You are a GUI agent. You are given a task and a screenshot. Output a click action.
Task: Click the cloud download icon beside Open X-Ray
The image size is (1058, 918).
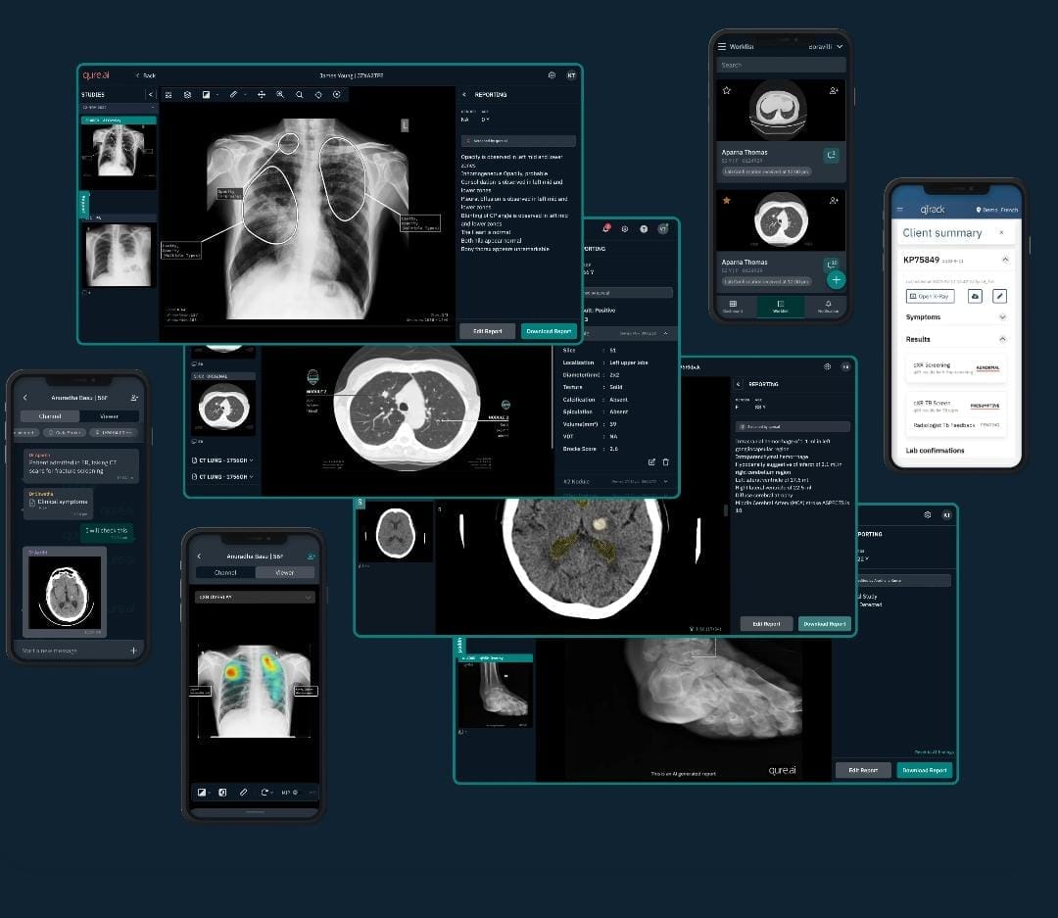pos(975,296)
